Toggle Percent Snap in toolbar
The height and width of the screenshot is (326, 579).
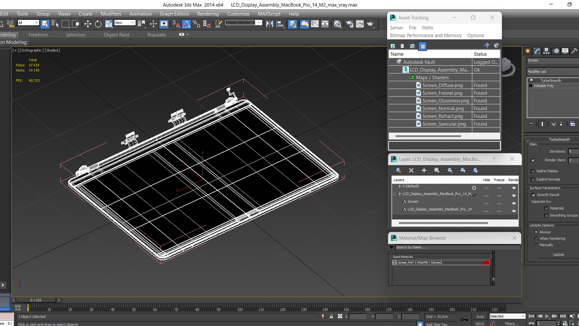196,24
